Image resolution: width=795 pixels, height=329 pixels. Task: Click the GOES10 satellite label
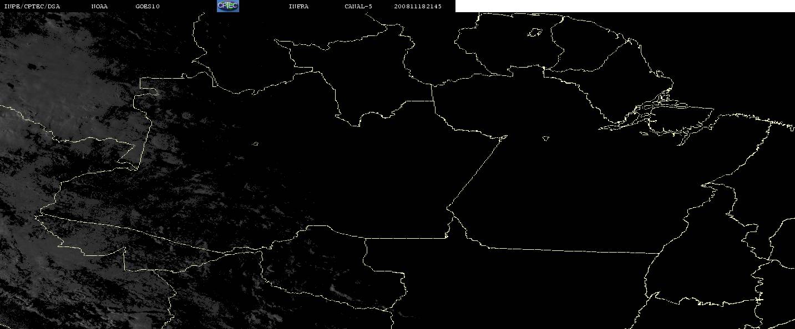pos(148,7)
